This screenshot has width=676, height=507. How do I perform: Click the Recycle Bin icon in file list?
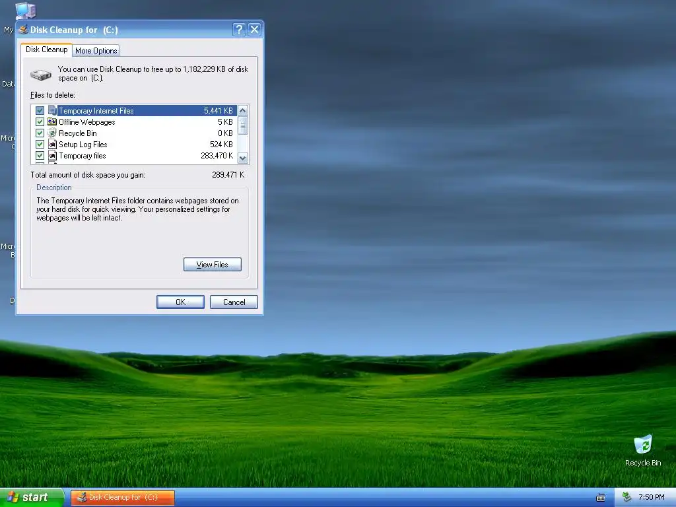pos(52,133)
